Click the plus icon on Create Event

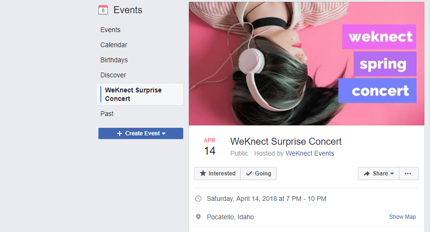[120, 133]
